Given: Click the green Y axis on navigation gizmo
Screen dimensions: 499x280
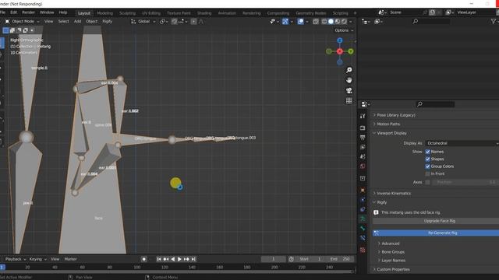Looking at the screenshot, I should click(350, 51).
